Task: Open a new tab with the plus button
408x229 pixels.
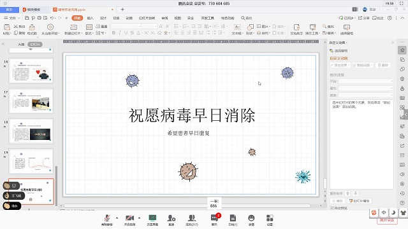Action: pos(122,10)
